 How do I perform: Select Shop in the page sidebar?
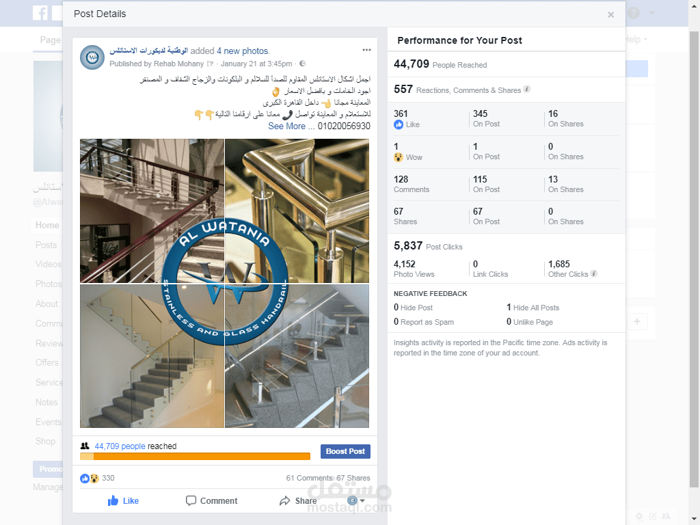(46, 441)
